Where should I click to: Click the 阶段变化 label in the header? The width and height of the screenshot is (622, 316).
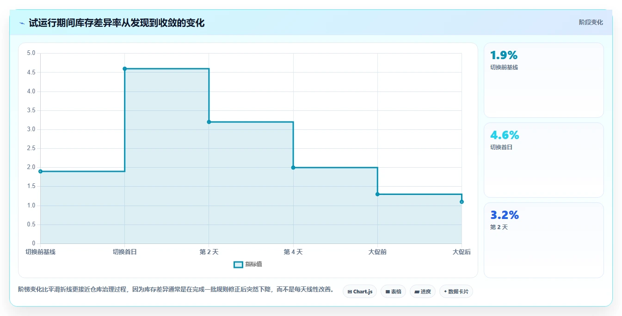591,22
